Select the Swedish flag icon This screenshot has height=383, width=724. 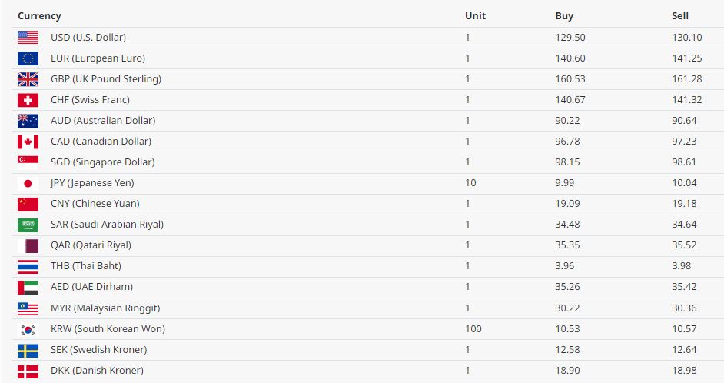point(28,350)
